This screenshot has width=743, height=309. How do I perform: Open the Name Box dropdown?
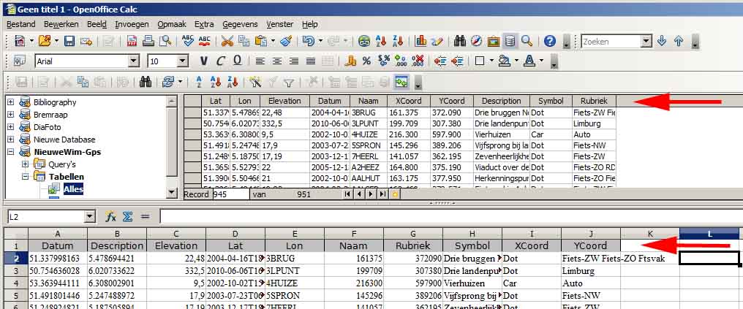point(90,217)
